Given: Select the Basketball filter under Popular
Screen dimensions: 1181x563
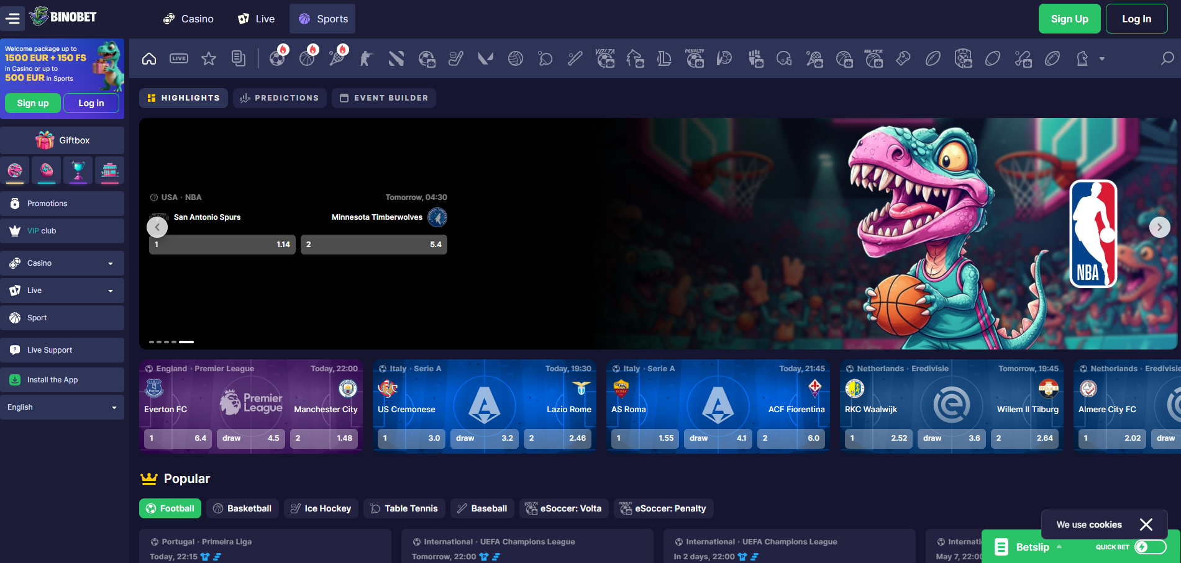Looking at the screenshot, I should tap(242, 508).
